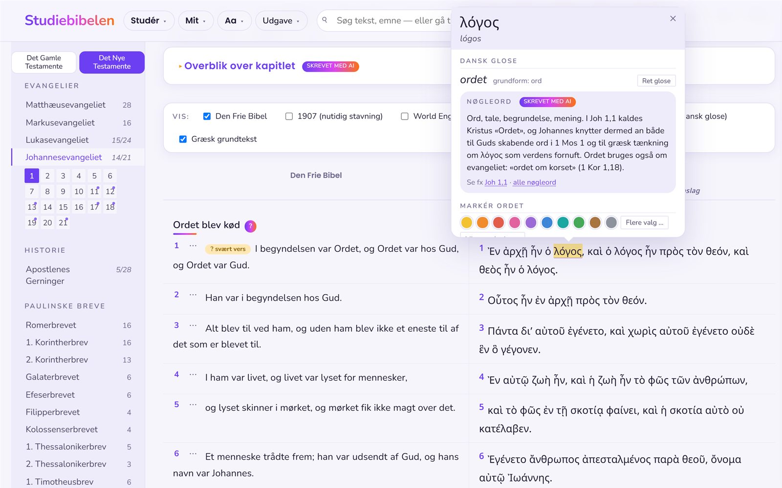
Task: Go to chapter 5 of Johannesevangeliet
Action: point(94,176)
